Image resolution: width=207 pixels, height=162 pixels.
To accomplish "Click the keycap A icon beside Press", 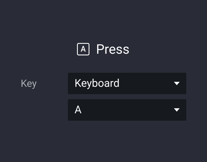I will pyautogui.click(x=83, y=49).
